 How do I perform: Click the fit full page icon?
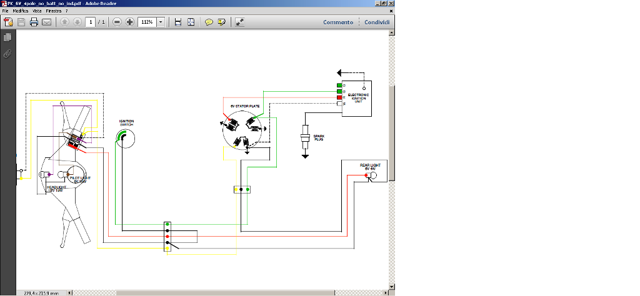(x=191, y=22)
